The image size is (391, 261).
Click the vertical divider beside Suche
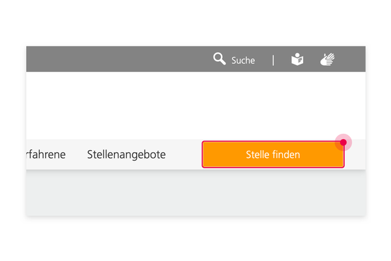coord(273,60)
